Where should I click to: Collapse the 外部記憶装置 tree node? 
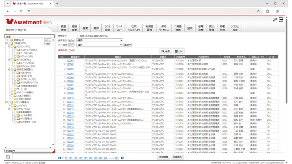coord(9,70)
